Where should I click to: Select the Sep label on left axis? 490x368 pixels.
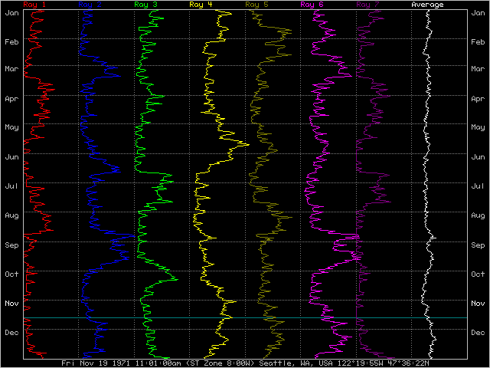click(x=11, y=245)
